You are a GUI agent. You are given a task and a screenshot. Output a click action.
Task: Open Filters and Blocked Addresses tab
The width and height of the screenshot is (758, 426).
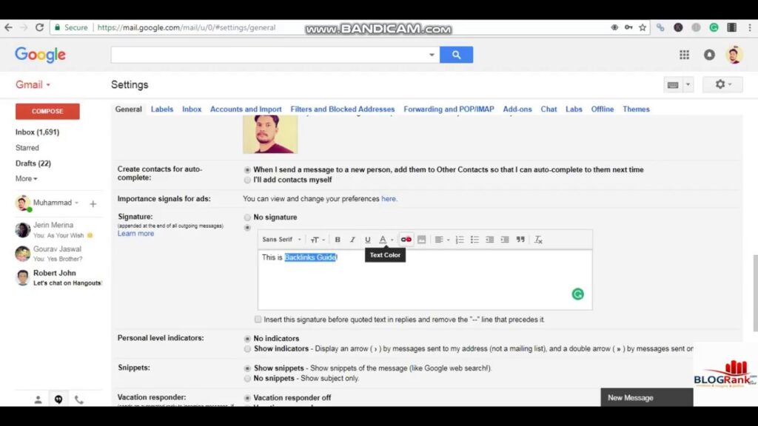click(342, 109)
